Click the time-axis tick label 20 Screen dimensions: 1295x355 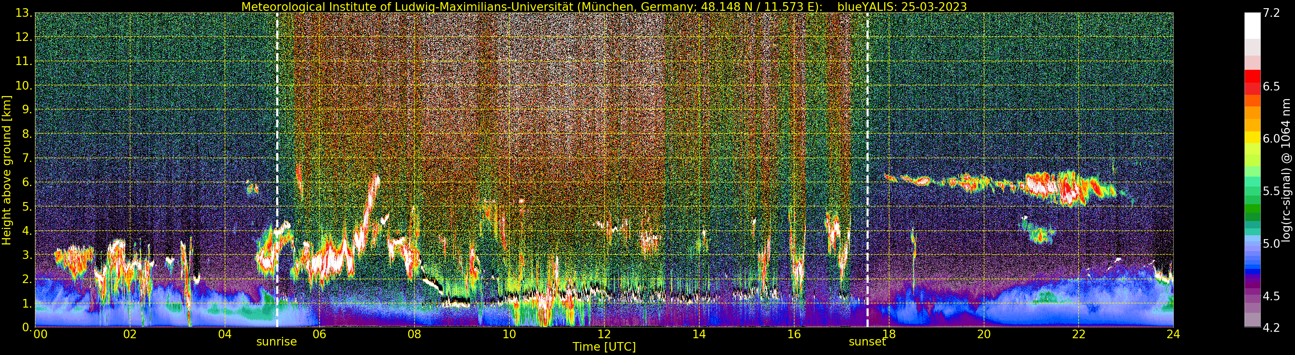pos(984,334)
